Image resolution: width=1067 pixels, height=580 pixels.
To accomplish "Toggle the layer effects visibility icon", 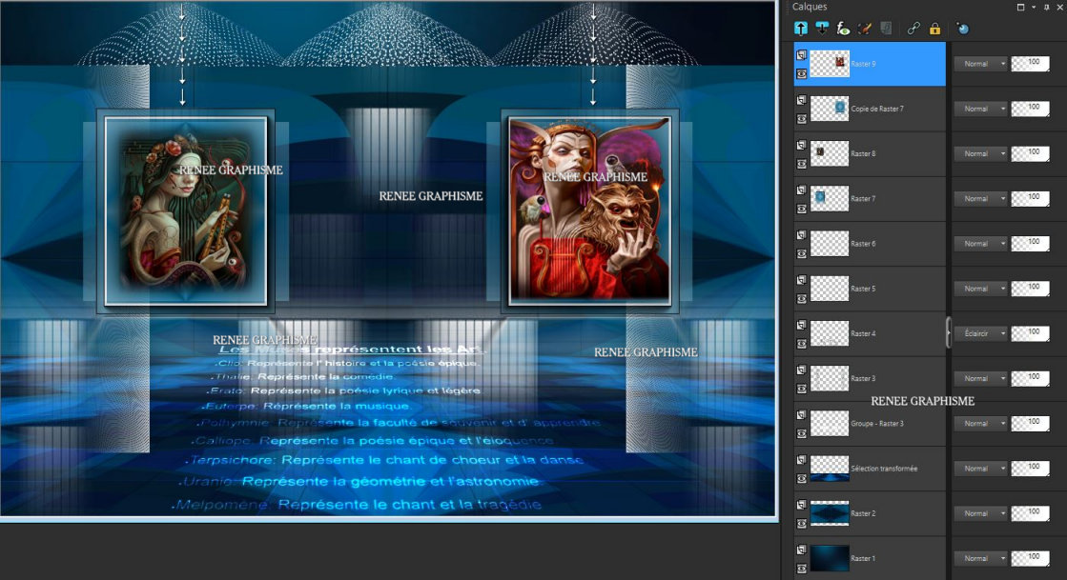I will coord(843,29).
